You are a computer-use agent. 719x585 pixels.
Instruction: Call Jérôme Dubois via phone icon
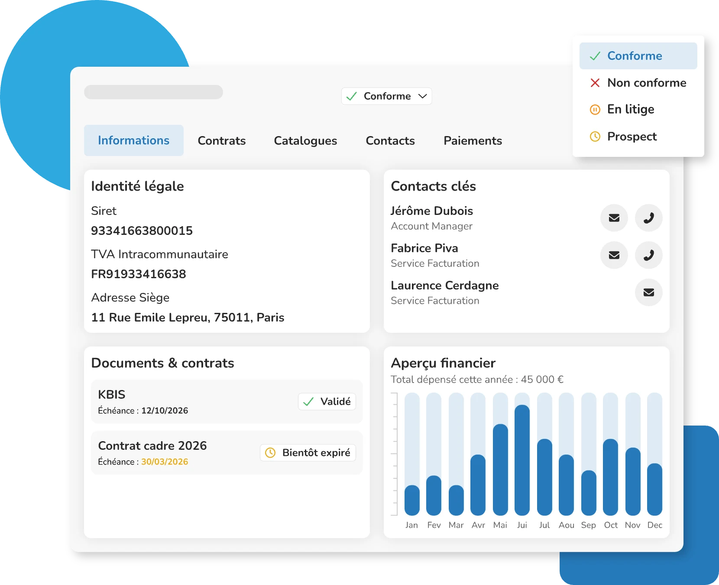point(648,218)
